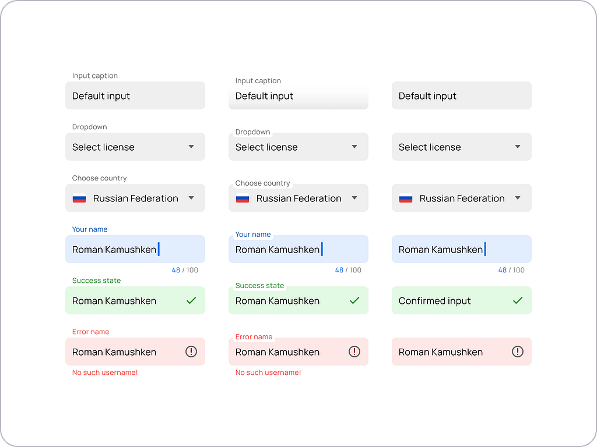Click the Choose country label in the middle column
This screenshot has width=597, height=447.
click(263, 183)
